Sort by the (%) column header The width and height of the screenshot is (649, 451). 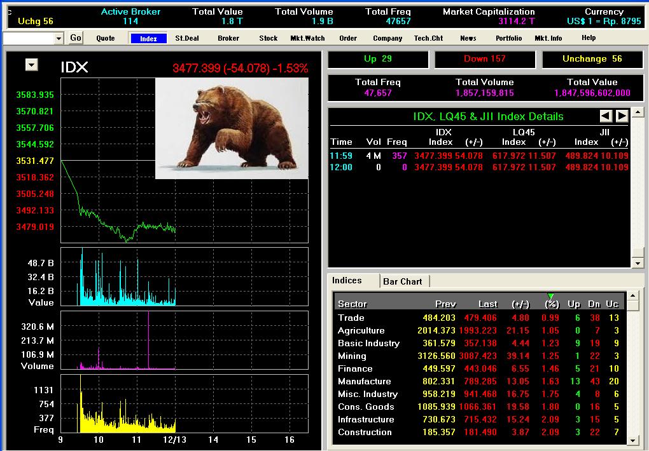pos(552,304)
